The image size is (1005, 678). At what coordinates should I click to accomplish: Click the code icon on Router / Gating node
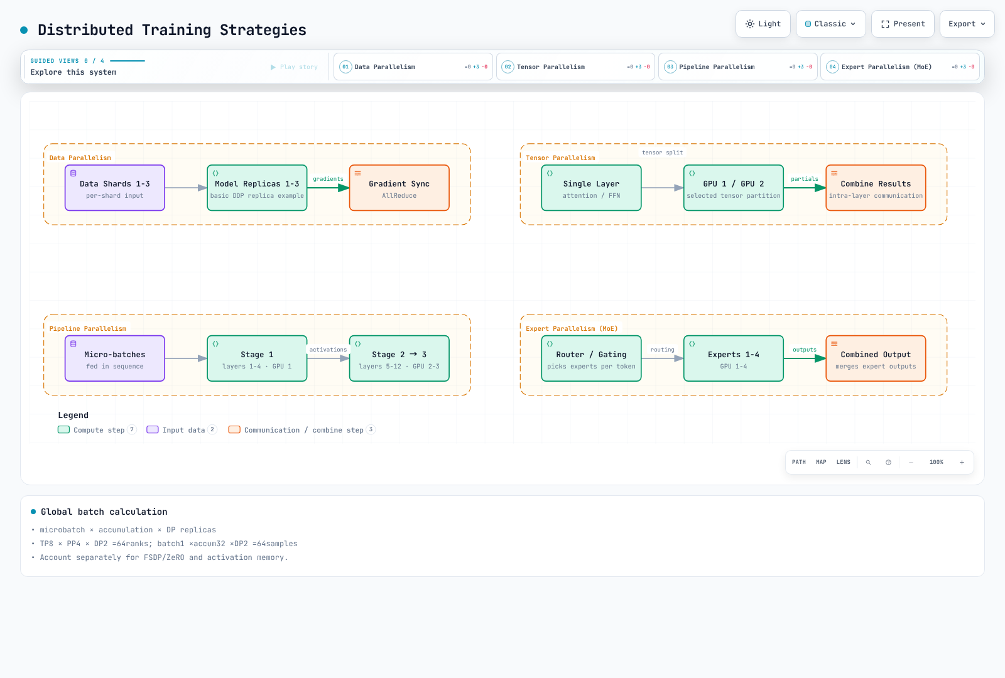point(550,344)
